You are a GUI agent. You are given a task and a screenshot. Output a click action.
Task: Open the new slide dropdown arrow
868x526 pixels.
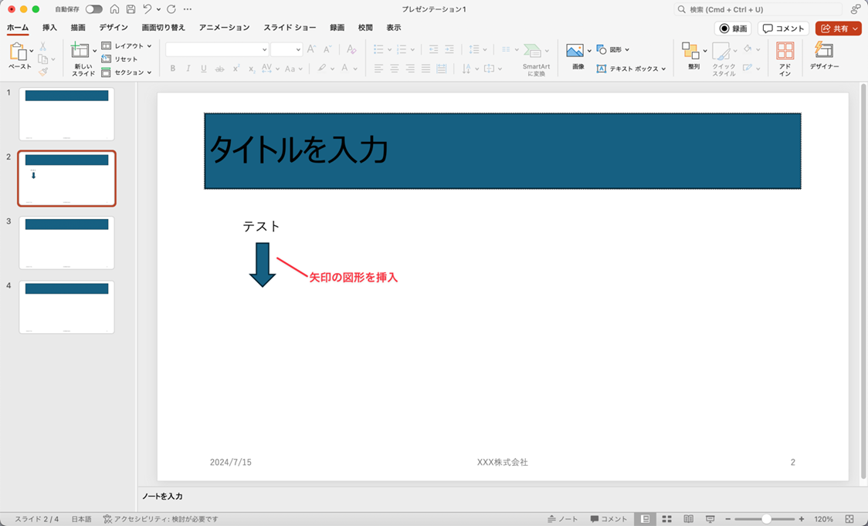click(95, 51)
